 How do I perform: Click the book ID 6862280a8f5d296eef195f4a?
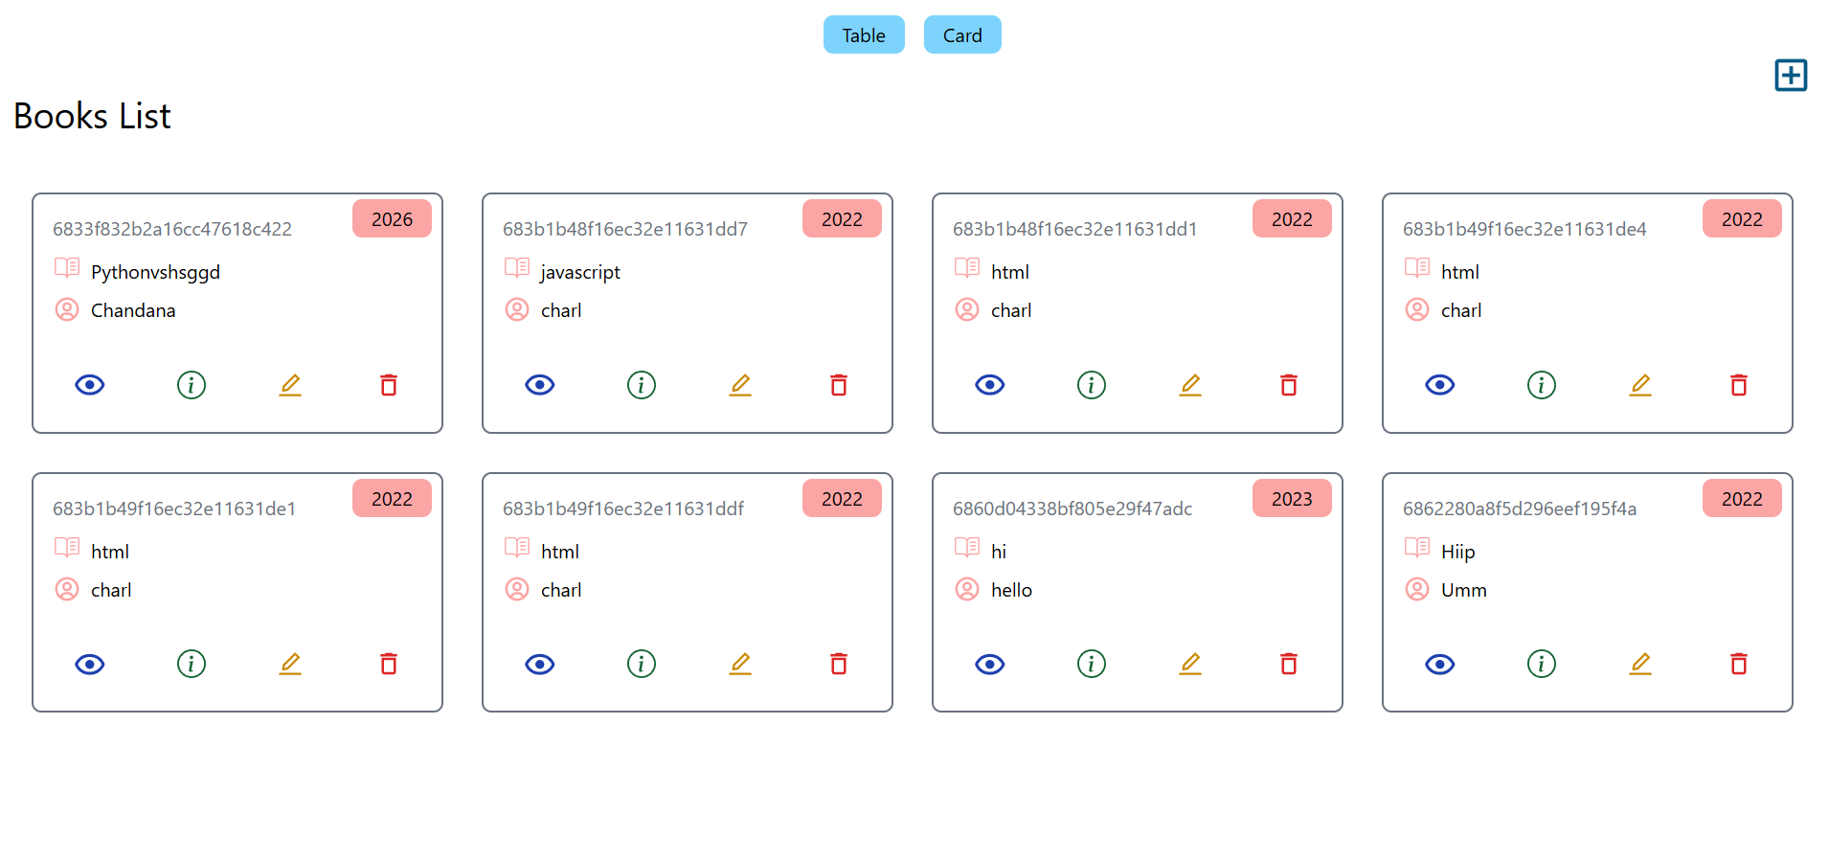point(1520,509)
